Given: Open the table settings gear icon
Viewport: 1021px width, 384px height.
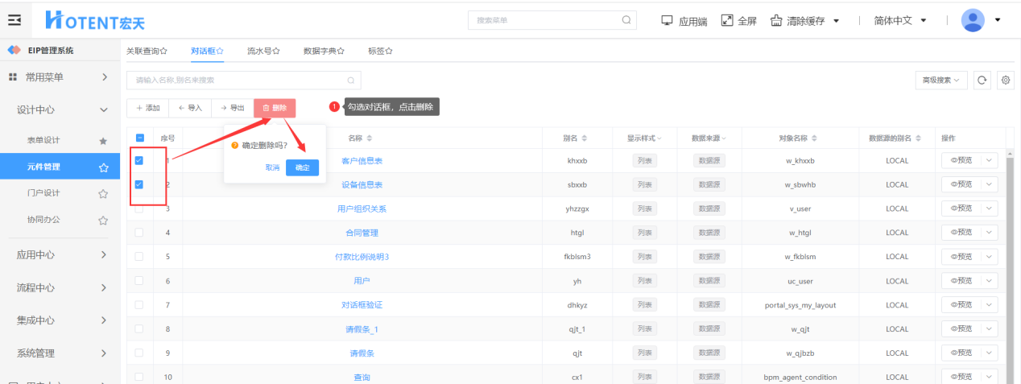Looking at the screenshot, I should 1005,80.
